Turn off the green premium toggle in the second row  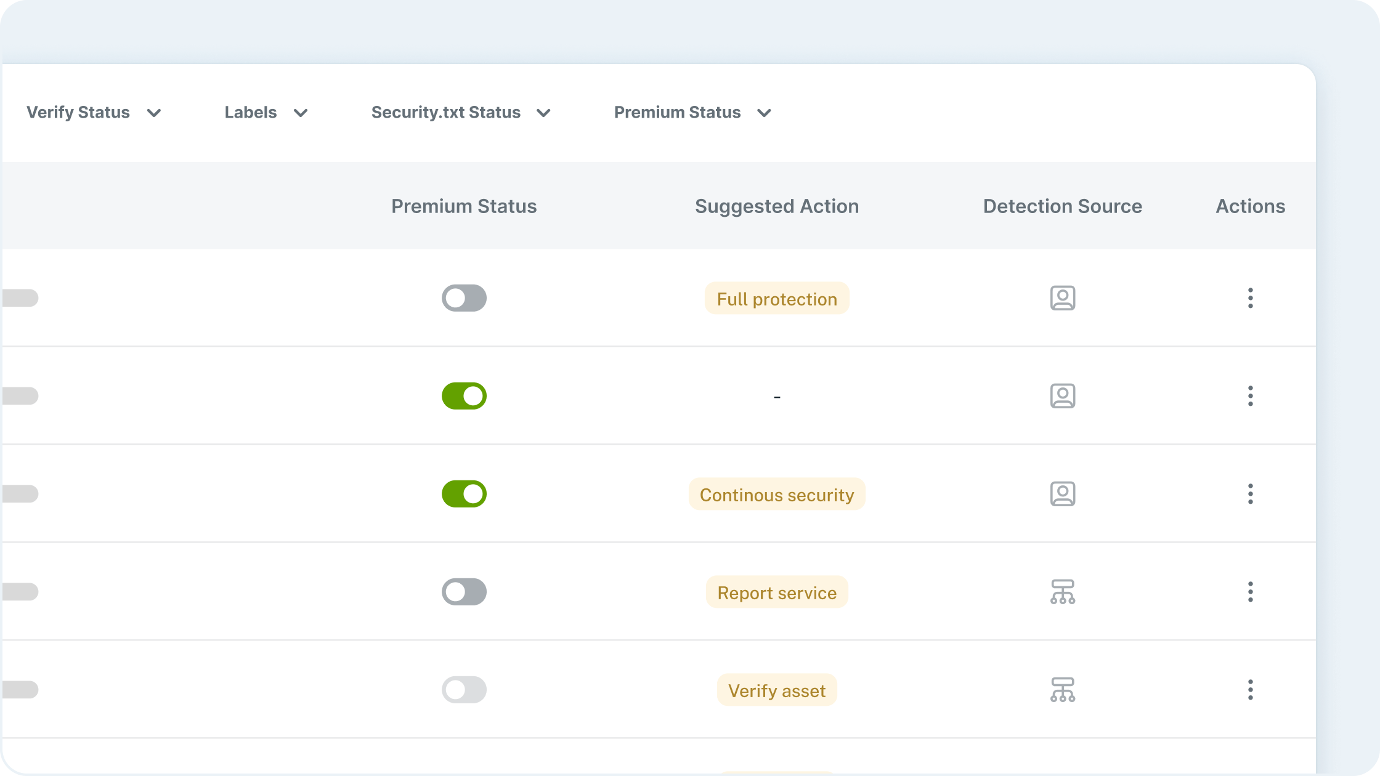[x=464, y=396]
